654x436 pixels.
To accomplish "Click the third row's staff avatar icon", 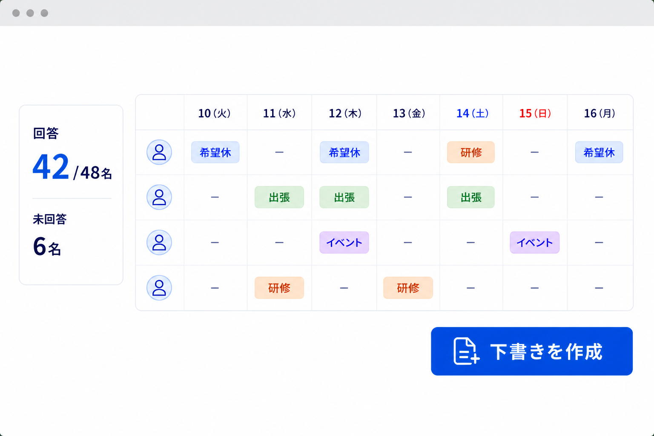I will (159, 242).
